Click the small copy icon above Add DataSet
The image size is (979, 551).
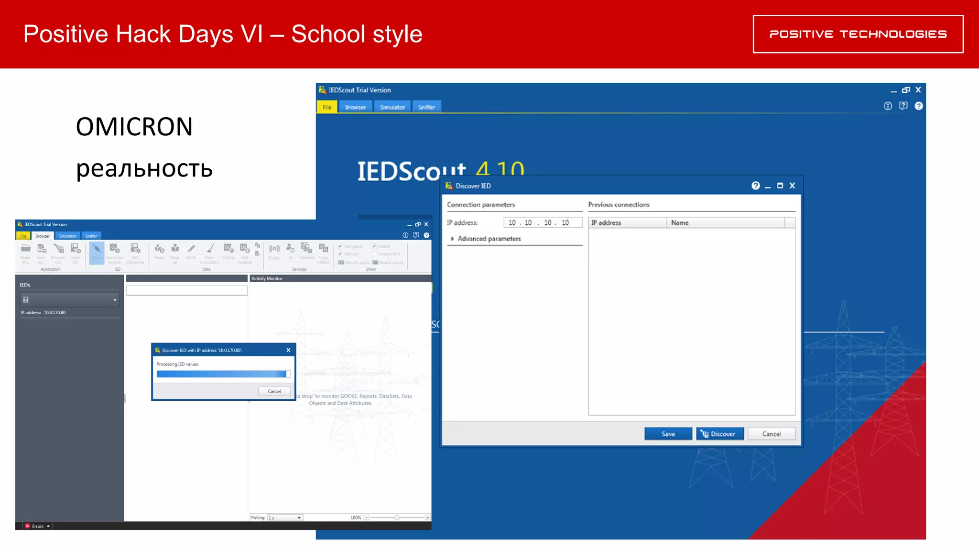coord(258,245)
